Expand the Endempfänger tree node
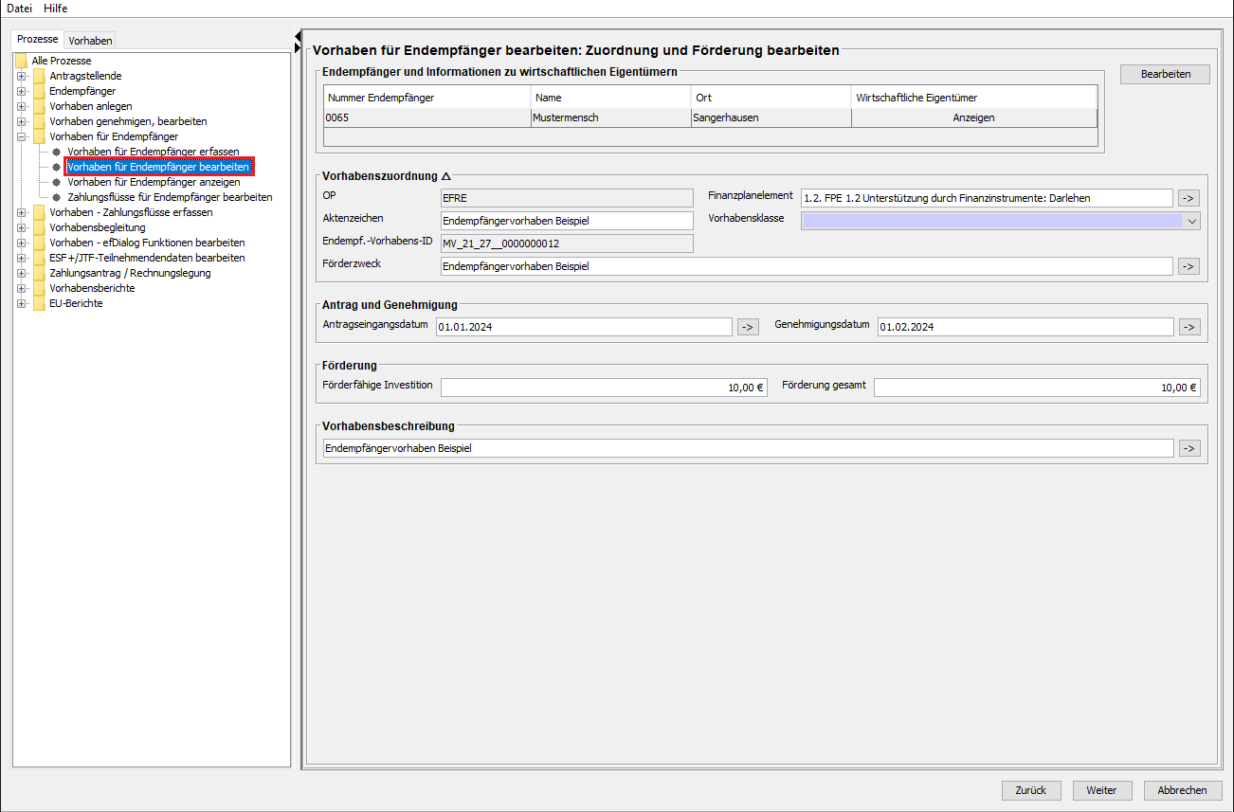 21,91
